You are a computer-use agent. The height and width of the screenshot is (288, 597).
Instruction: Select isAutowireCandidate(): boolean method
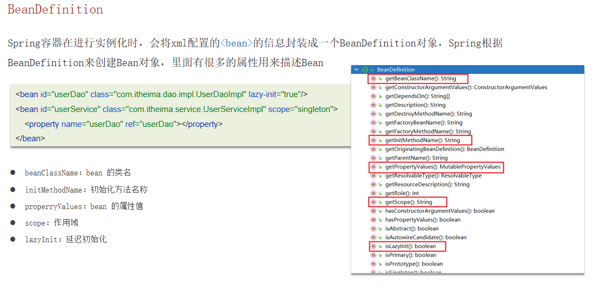(x=426, y=237)
